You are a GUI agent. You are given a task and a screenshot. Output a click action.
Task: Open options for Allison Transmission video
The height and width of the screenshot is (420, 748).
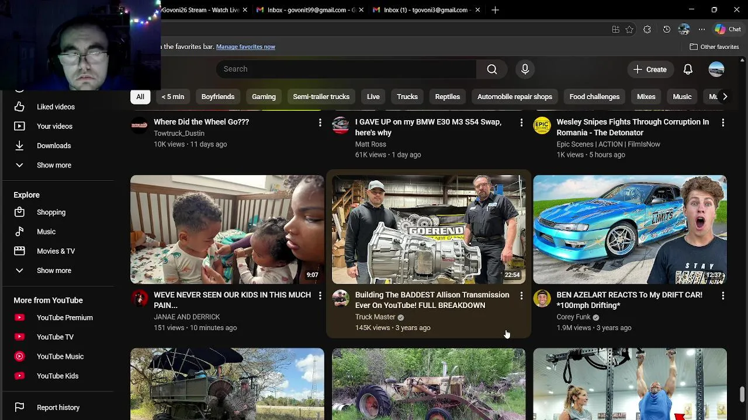tap(521, 296)
